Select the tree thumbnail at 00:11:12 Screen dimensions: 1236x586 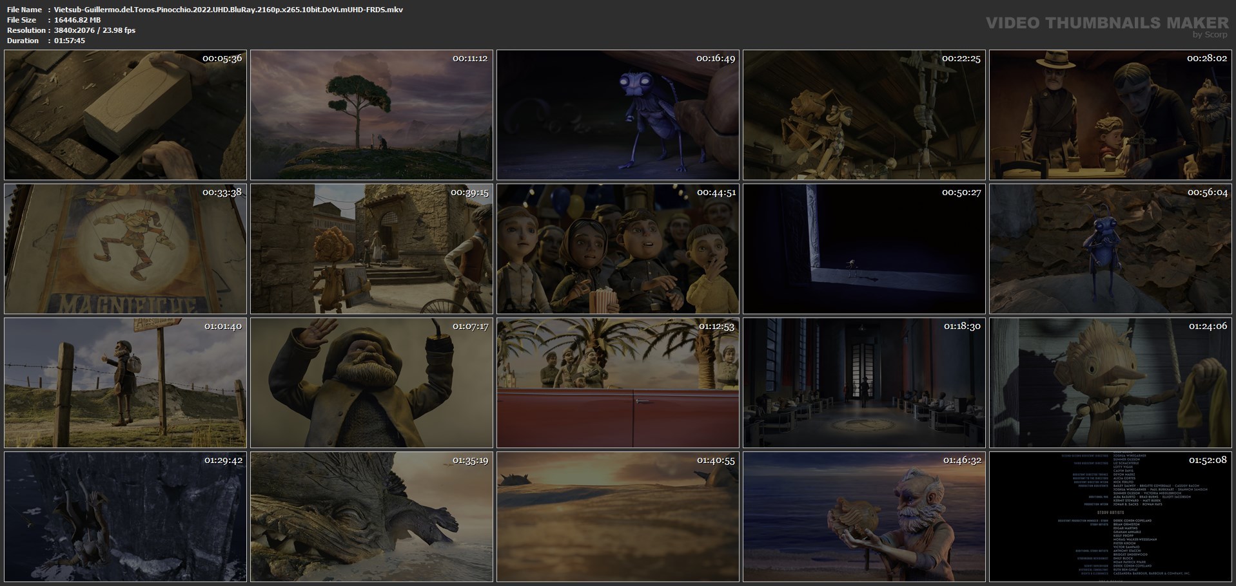click(371, 115)
